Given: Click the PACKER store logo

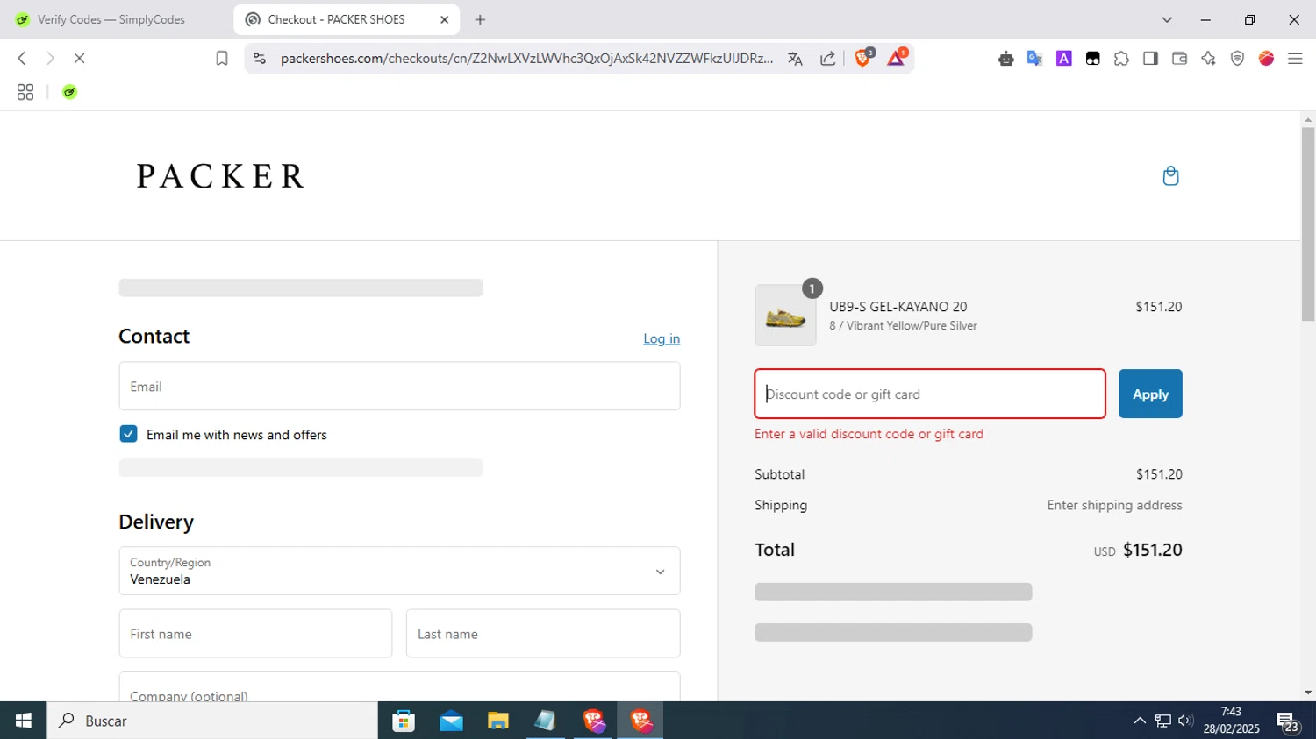Looking at the screenshot, I should point(220,176).
